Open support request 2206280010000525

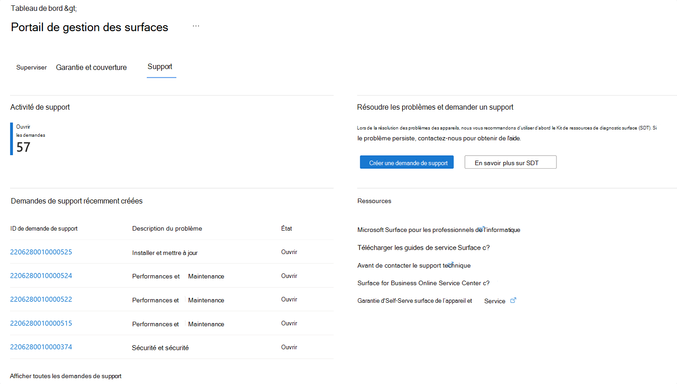tap(41, 252)
